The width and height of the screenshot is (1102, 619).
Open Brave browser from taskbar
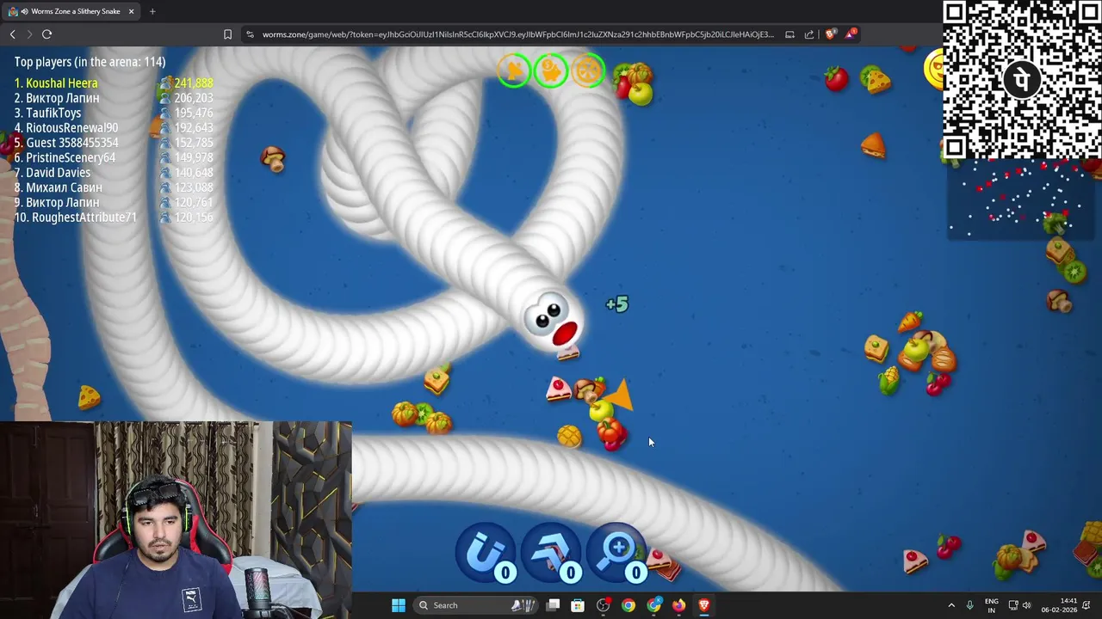coord(704,605)
